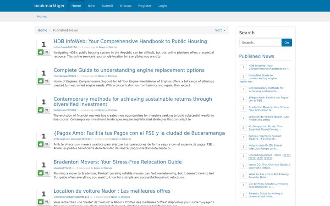Image resolution: width=330 pixels, height=206 pixels.
Task: Click the Home link under the navbar
Action: coord(42,16)
